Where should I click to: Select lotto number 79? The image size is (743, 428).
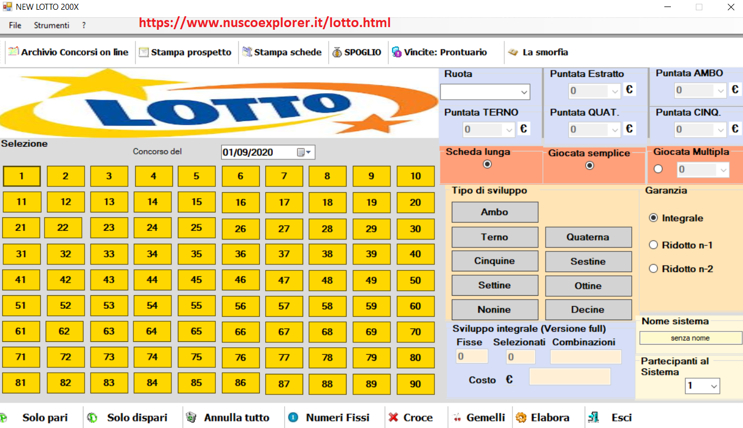click(x=371, y=357)
